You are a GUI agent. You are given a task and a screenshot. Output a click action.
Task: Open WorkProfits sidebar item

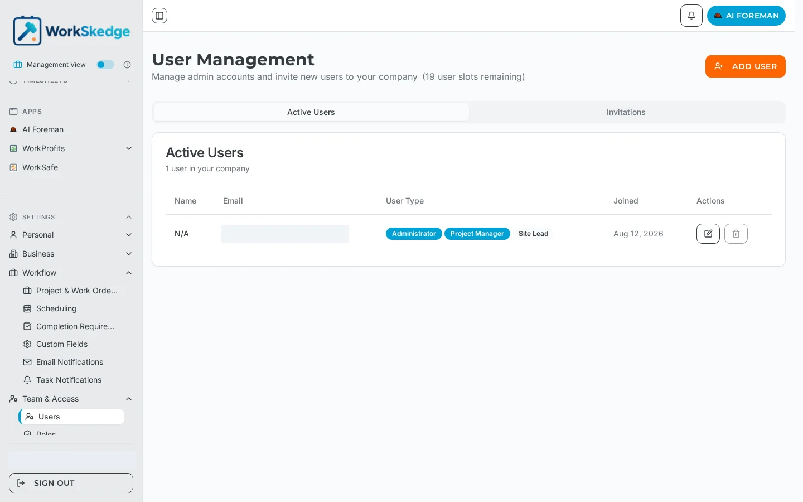click(43, 148)
